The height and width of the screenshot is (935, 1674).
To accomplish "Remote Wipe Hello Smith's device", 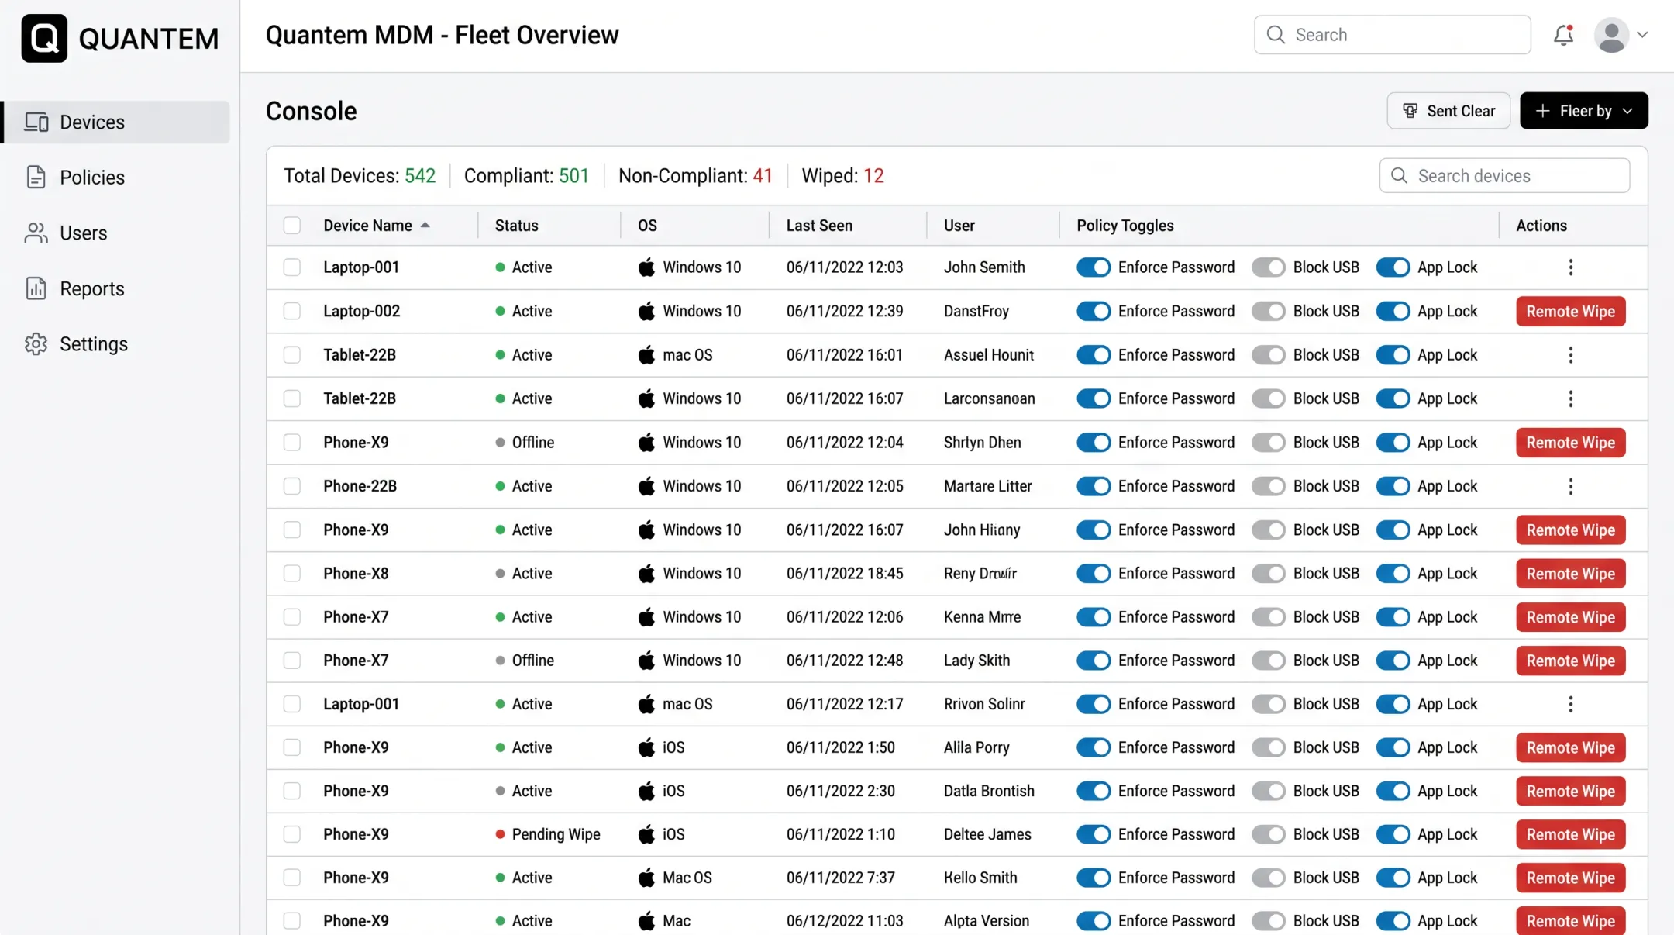I will [x=1570, y=878].
